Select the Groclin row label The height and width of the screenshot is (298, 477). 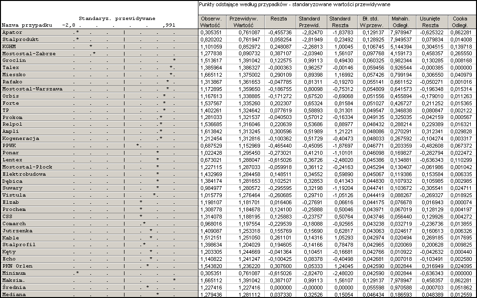click(x=14, y=60)
